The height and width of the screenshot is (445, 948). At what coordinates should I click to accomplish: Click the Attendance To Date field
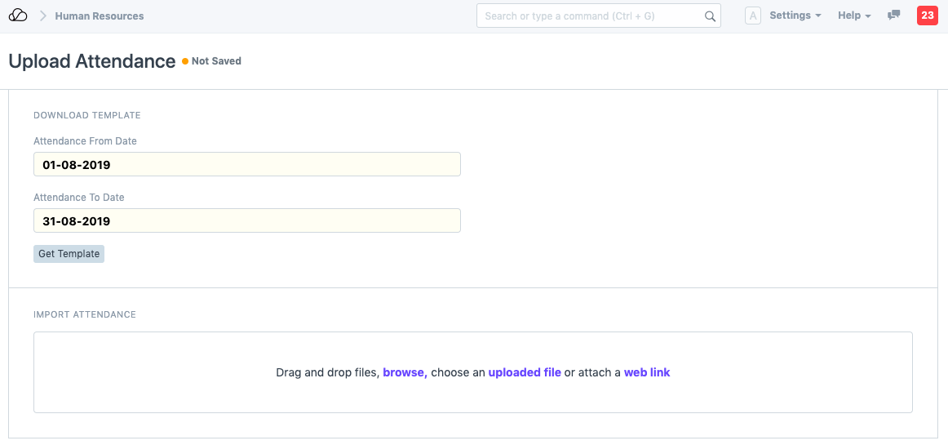point(246,220)
